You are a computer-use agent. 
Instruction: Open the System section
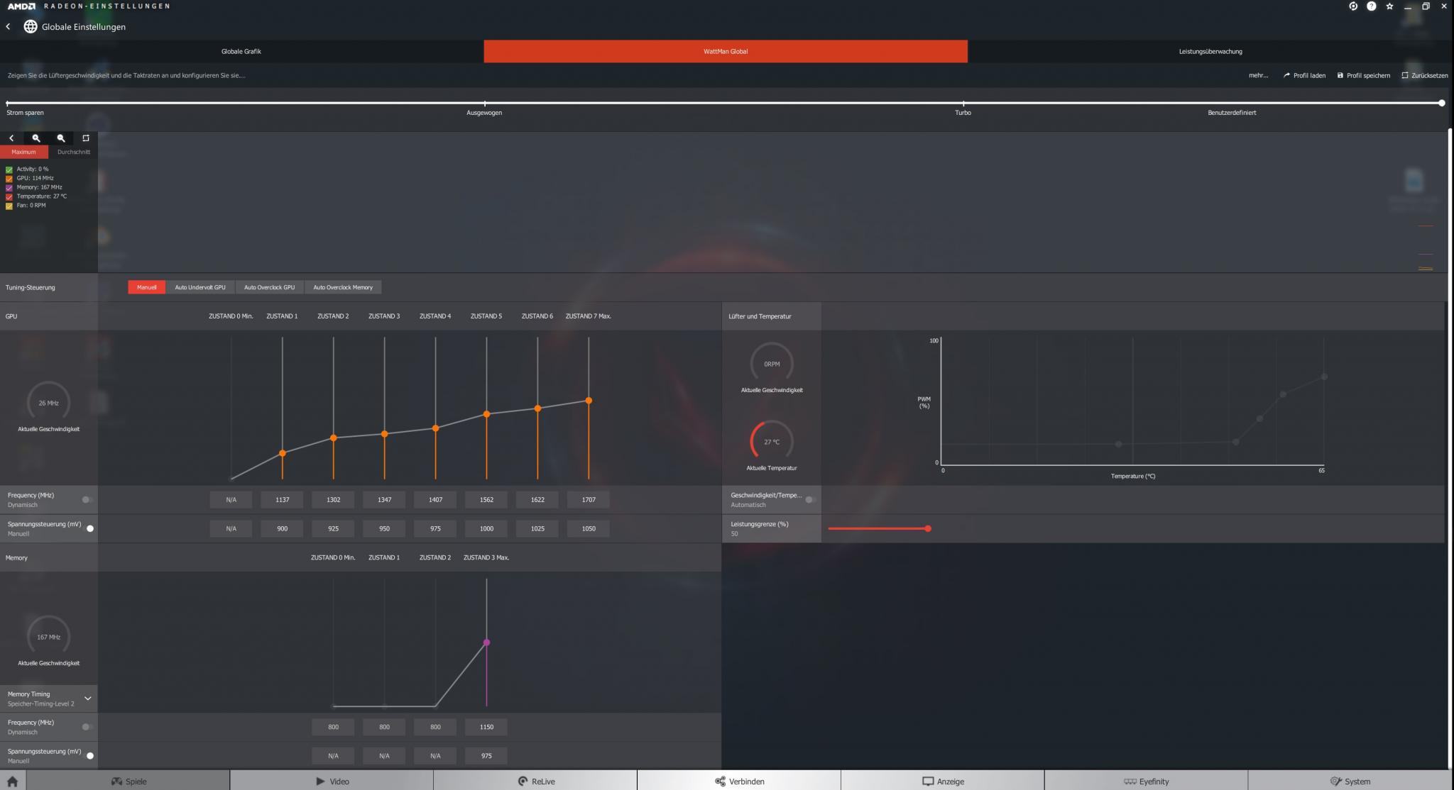(1350, 781)
